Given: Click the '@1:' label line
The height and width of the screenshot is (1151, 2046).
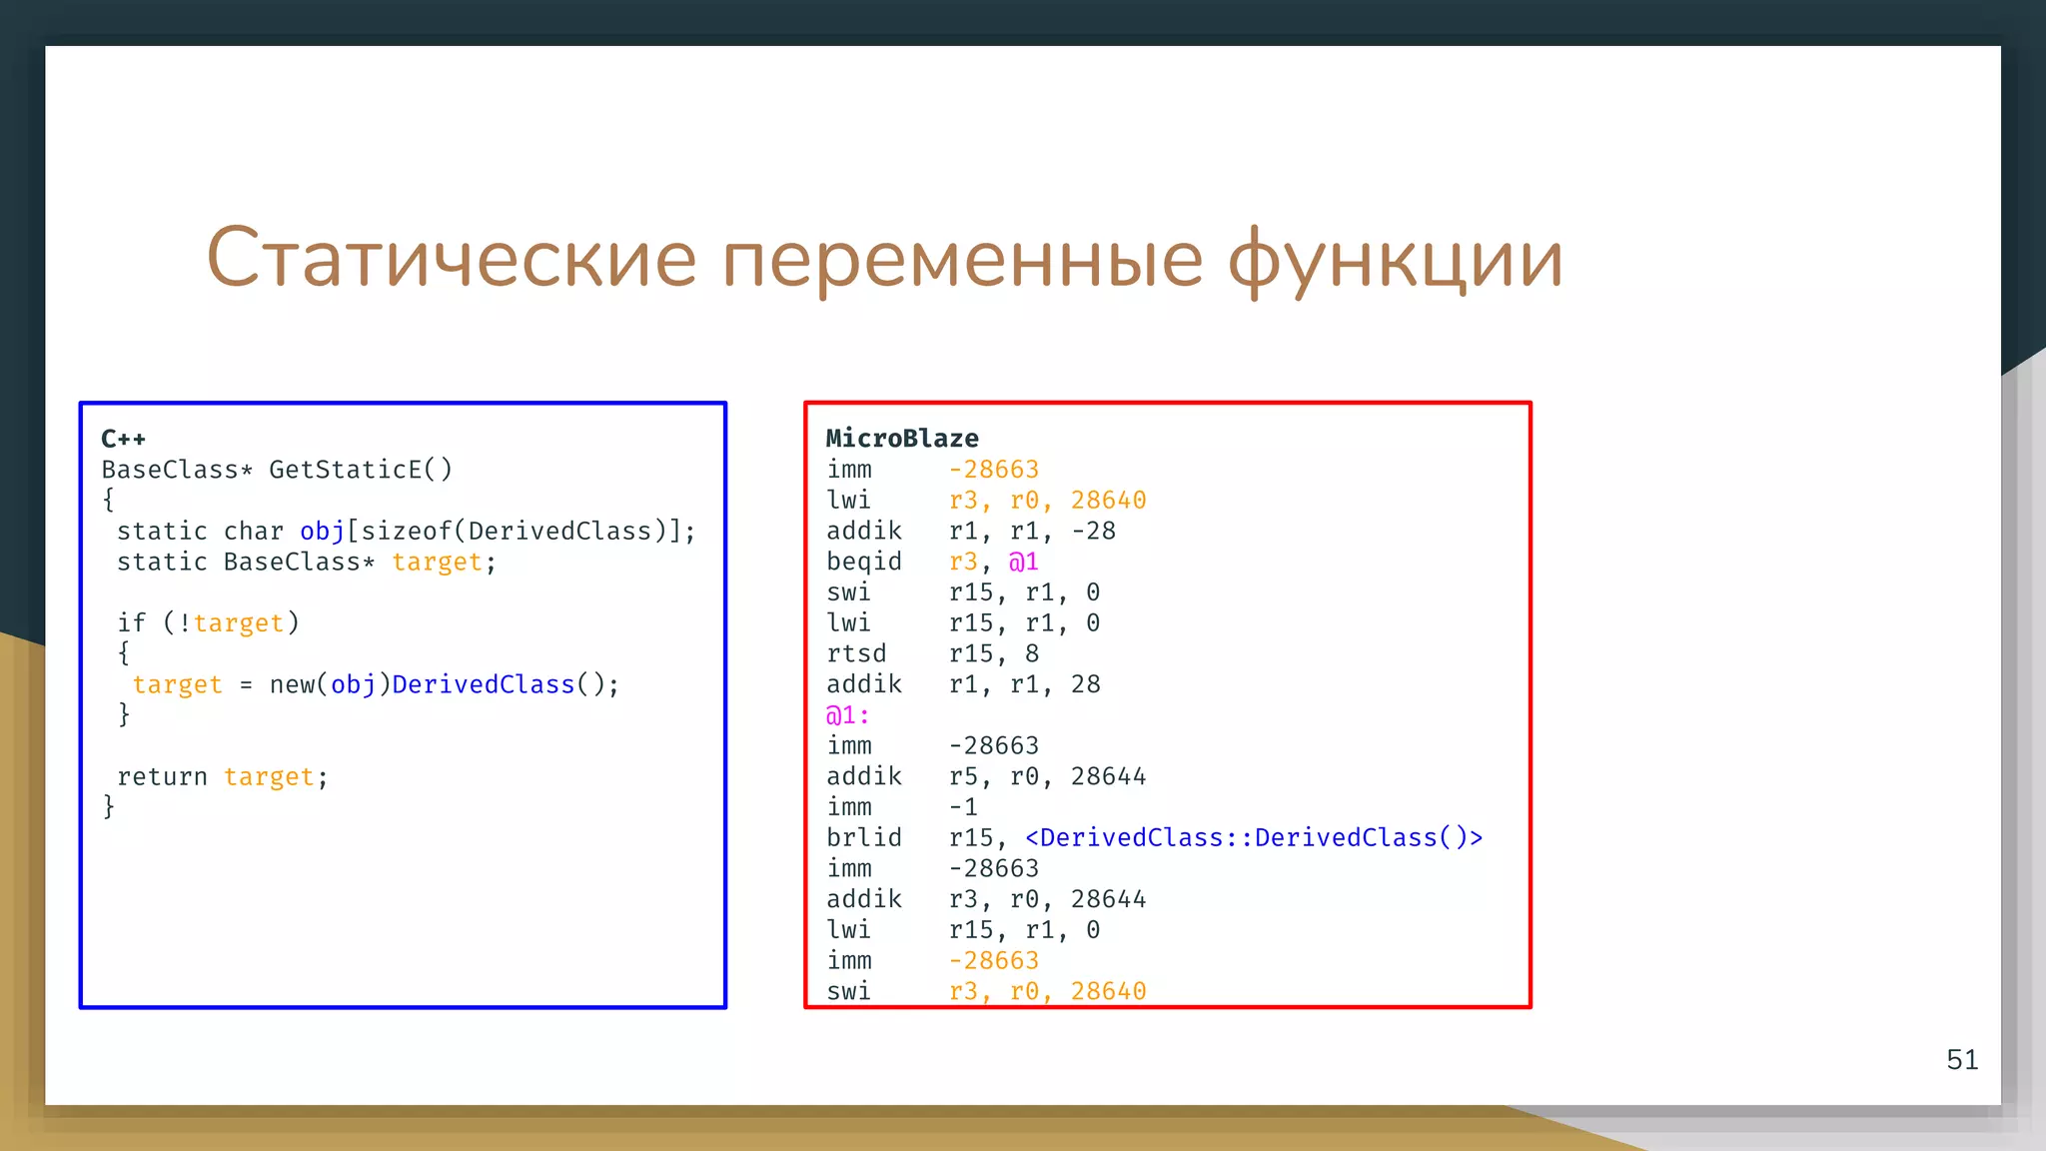Looking at the screenshot, I should click(x=848, y=715).
